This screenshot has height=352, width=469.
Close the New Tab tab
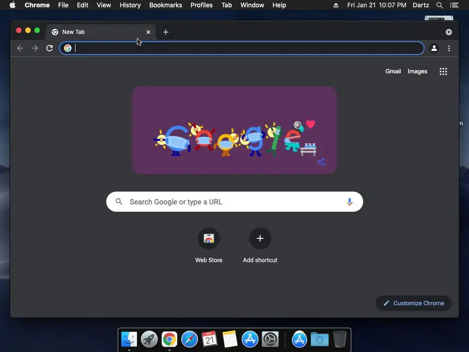click(x=148, y=32)
